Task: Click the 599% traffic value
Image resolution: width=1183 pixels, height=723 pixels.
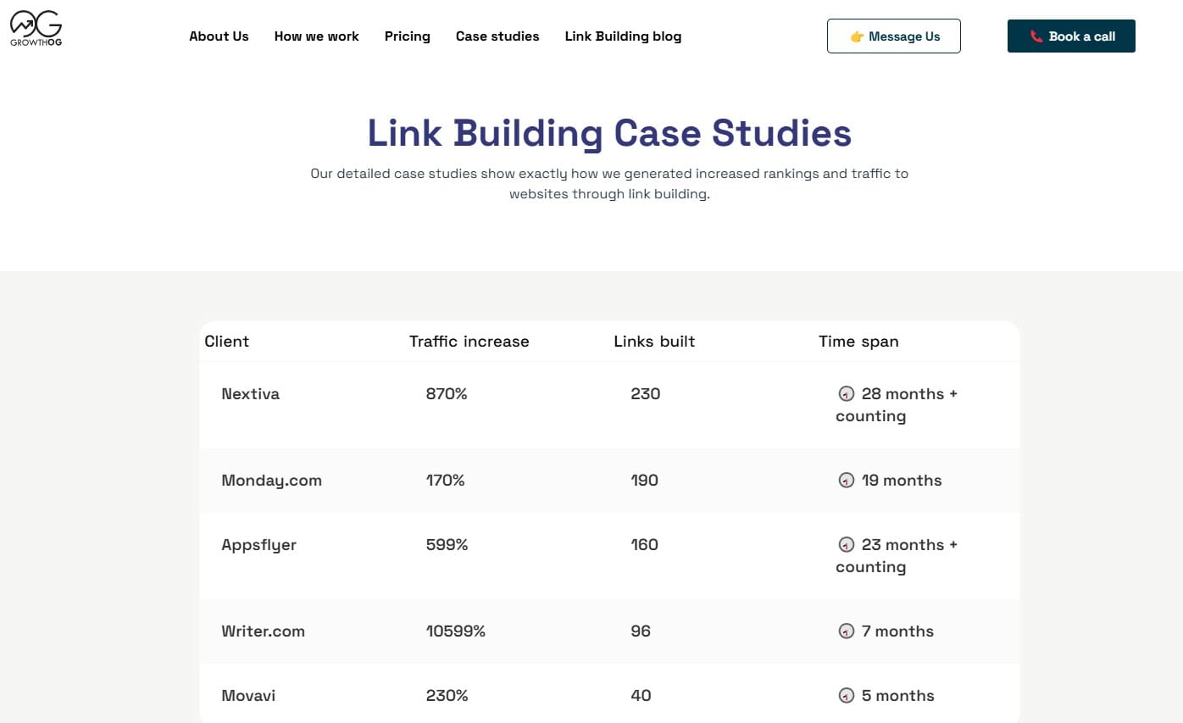Action: click(447, 545)
